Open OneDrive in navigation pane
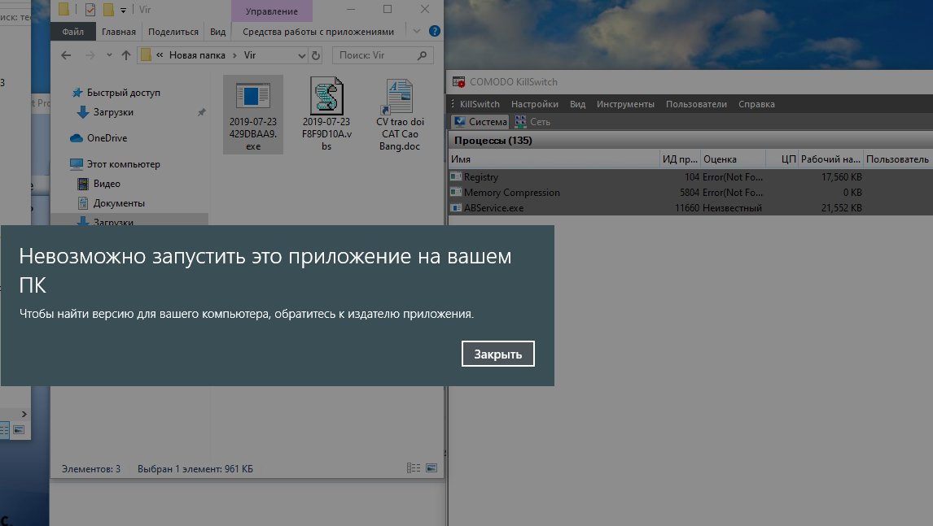This screenshot has height=526, width=933. click(107, 138)
